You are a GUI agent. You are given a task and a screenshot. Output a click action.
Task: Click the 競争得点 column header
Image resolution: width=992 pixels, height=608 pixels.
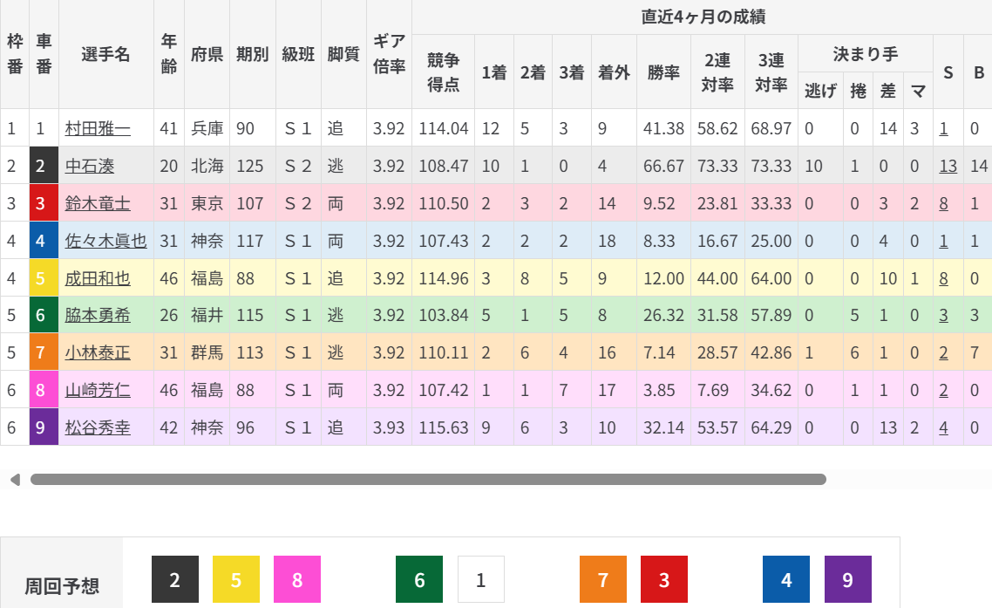(443, 72)
